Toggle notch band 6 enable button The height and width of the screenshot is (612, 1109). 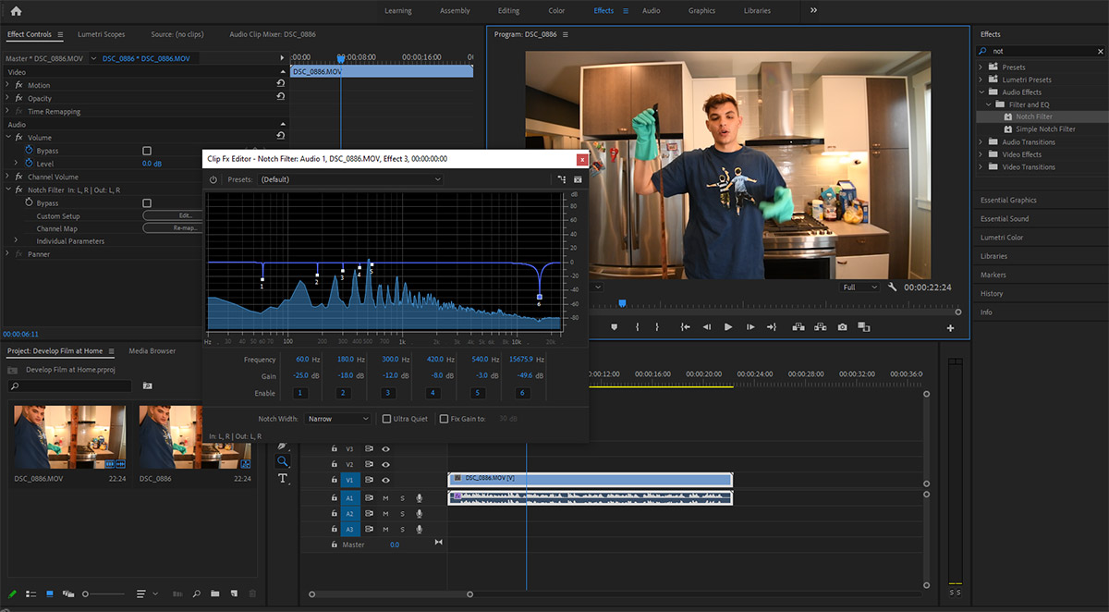coord(522,393)
